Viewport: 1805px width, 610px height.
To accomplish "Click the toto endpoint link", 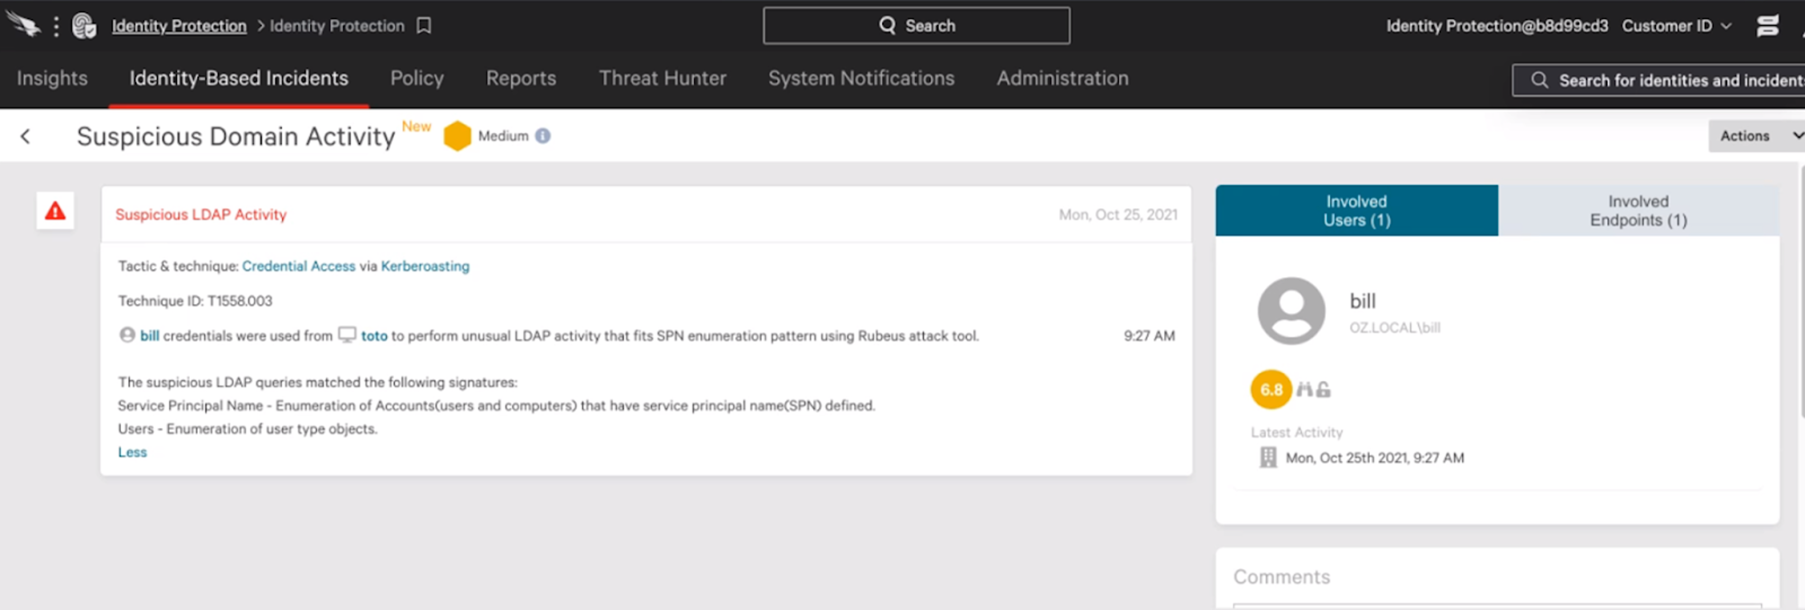I will [x=374, y=336].
